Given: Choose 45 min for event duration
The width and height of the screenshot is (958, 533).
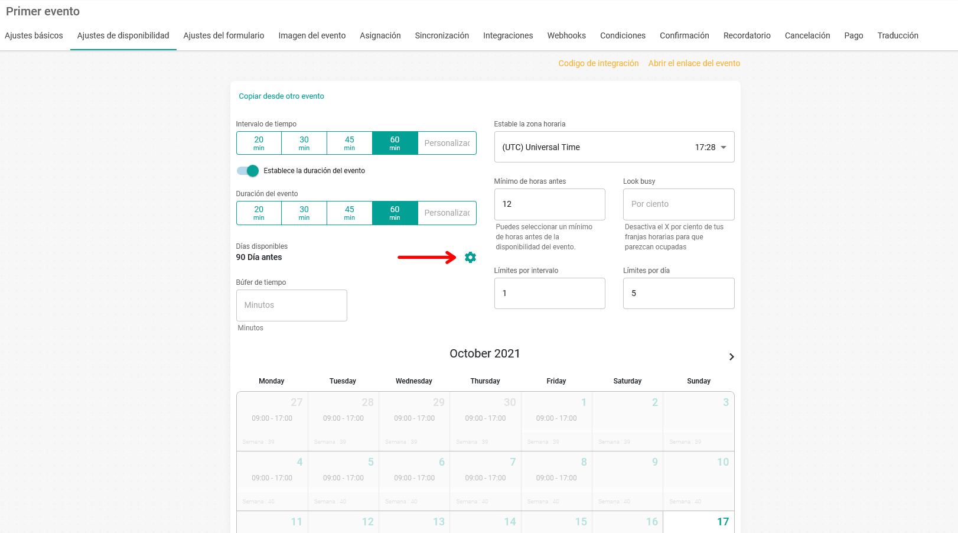Looking at the screenshot, I should 349,212.
